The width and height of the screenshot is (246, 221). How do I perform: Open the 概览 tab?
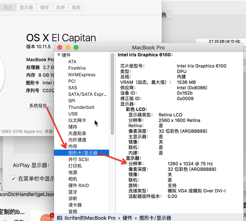(x=8, y=7)
